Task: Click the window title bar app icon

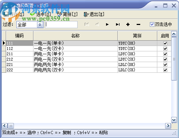Action: 6,5
